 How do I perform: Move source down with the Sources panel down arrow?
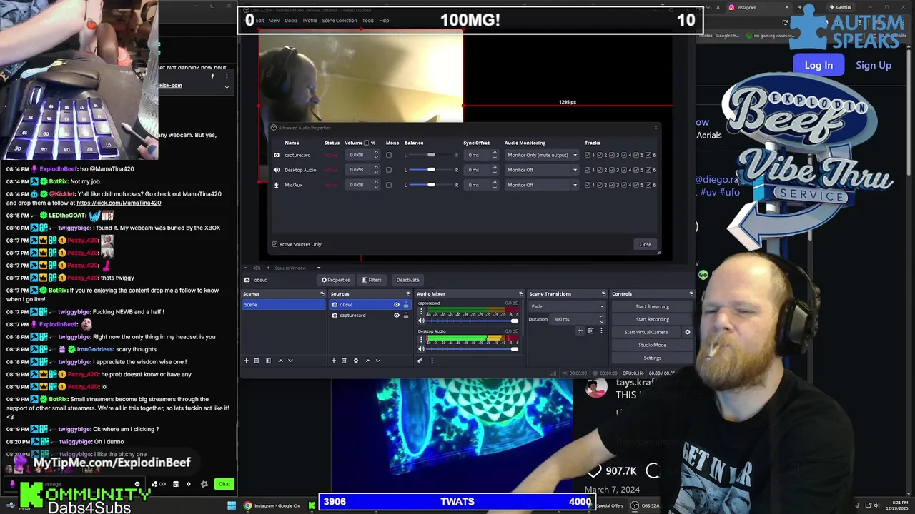click(378, 361)
